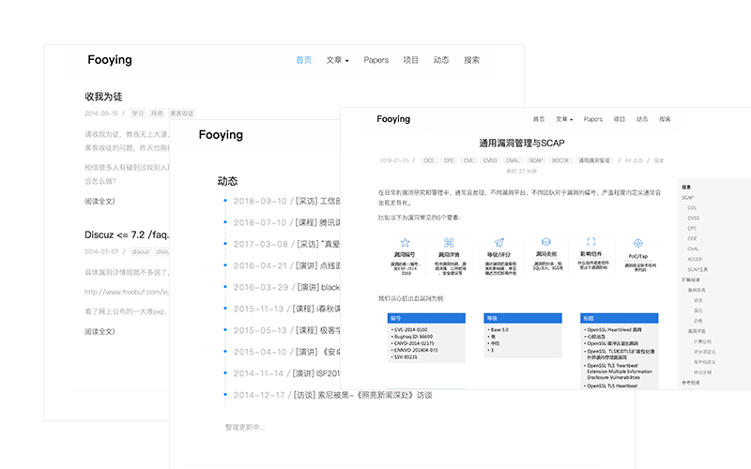Viewport: 751px width, 469px height.
Task: Click 阅读全文 under the 收我为徒 post
Action: 100,200
